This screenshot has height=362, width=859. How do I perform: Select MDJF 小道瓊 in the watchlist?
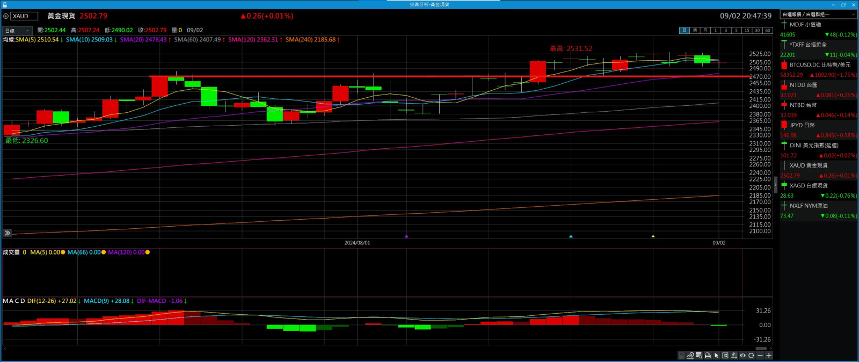[x=818, y=29]
